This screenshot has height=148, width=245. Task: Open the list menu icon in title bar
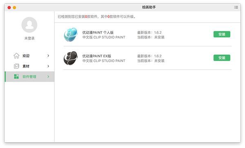click(x=236, y=7)
